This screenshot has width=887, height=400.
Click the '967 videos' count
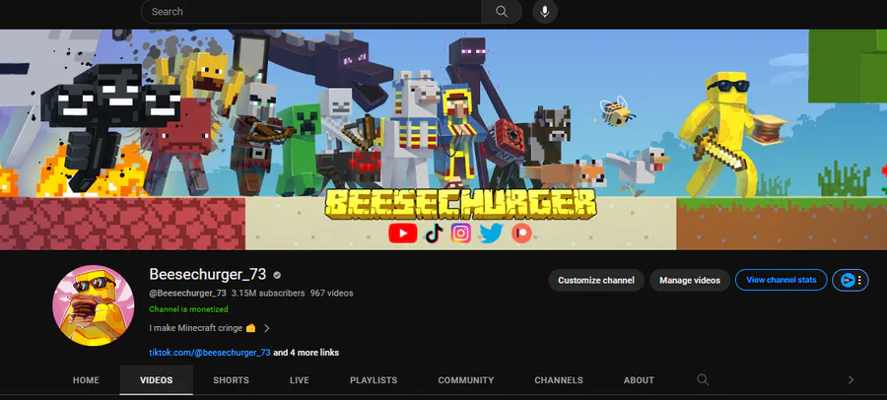point(331,293)
